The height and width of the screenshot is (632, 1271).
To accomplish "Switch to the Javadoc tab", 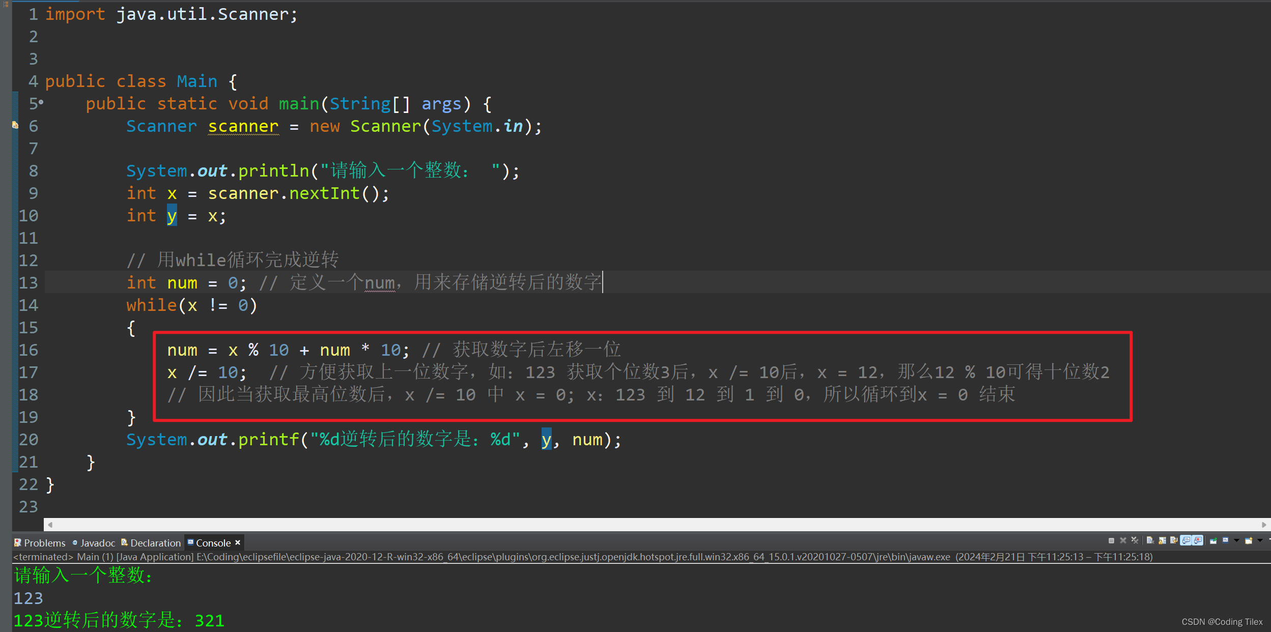I will click(94, 543).
